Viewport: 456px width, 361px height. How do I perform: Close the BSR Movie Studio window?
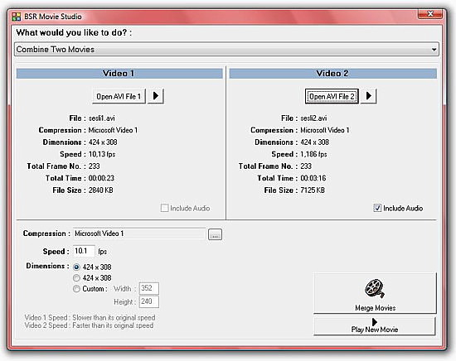tap(430, 14)
